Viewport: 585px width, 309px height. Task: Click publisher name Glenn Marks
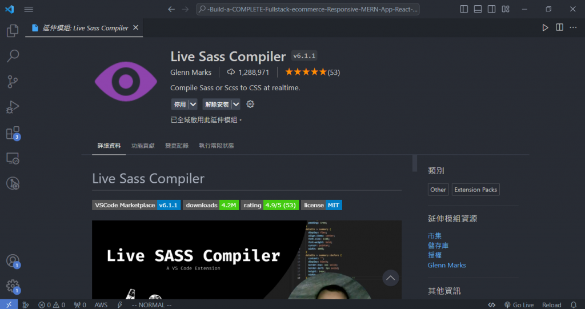tap(191, 73)
